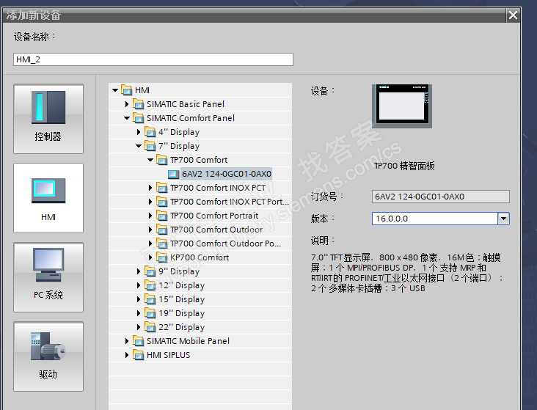Click the HMI SIPLUS folder icon
The width and height of the screenshot is (537, 410).
click(139, 355)
